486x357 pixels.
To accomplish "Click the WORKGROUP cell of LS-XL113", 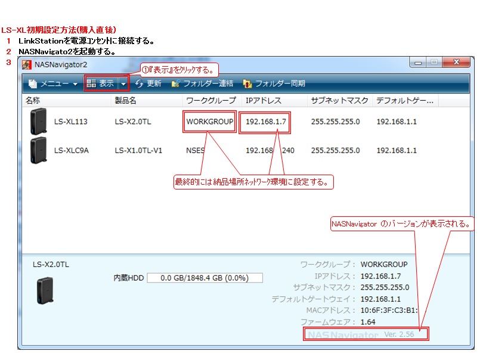I will [x=209, y=122].
